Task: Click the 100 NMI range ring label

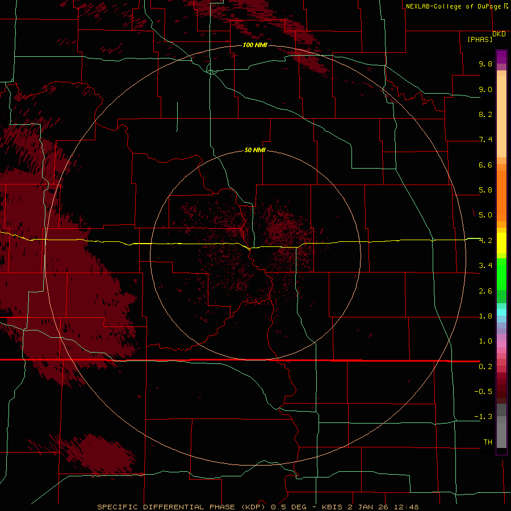Action: coord(255,45)
